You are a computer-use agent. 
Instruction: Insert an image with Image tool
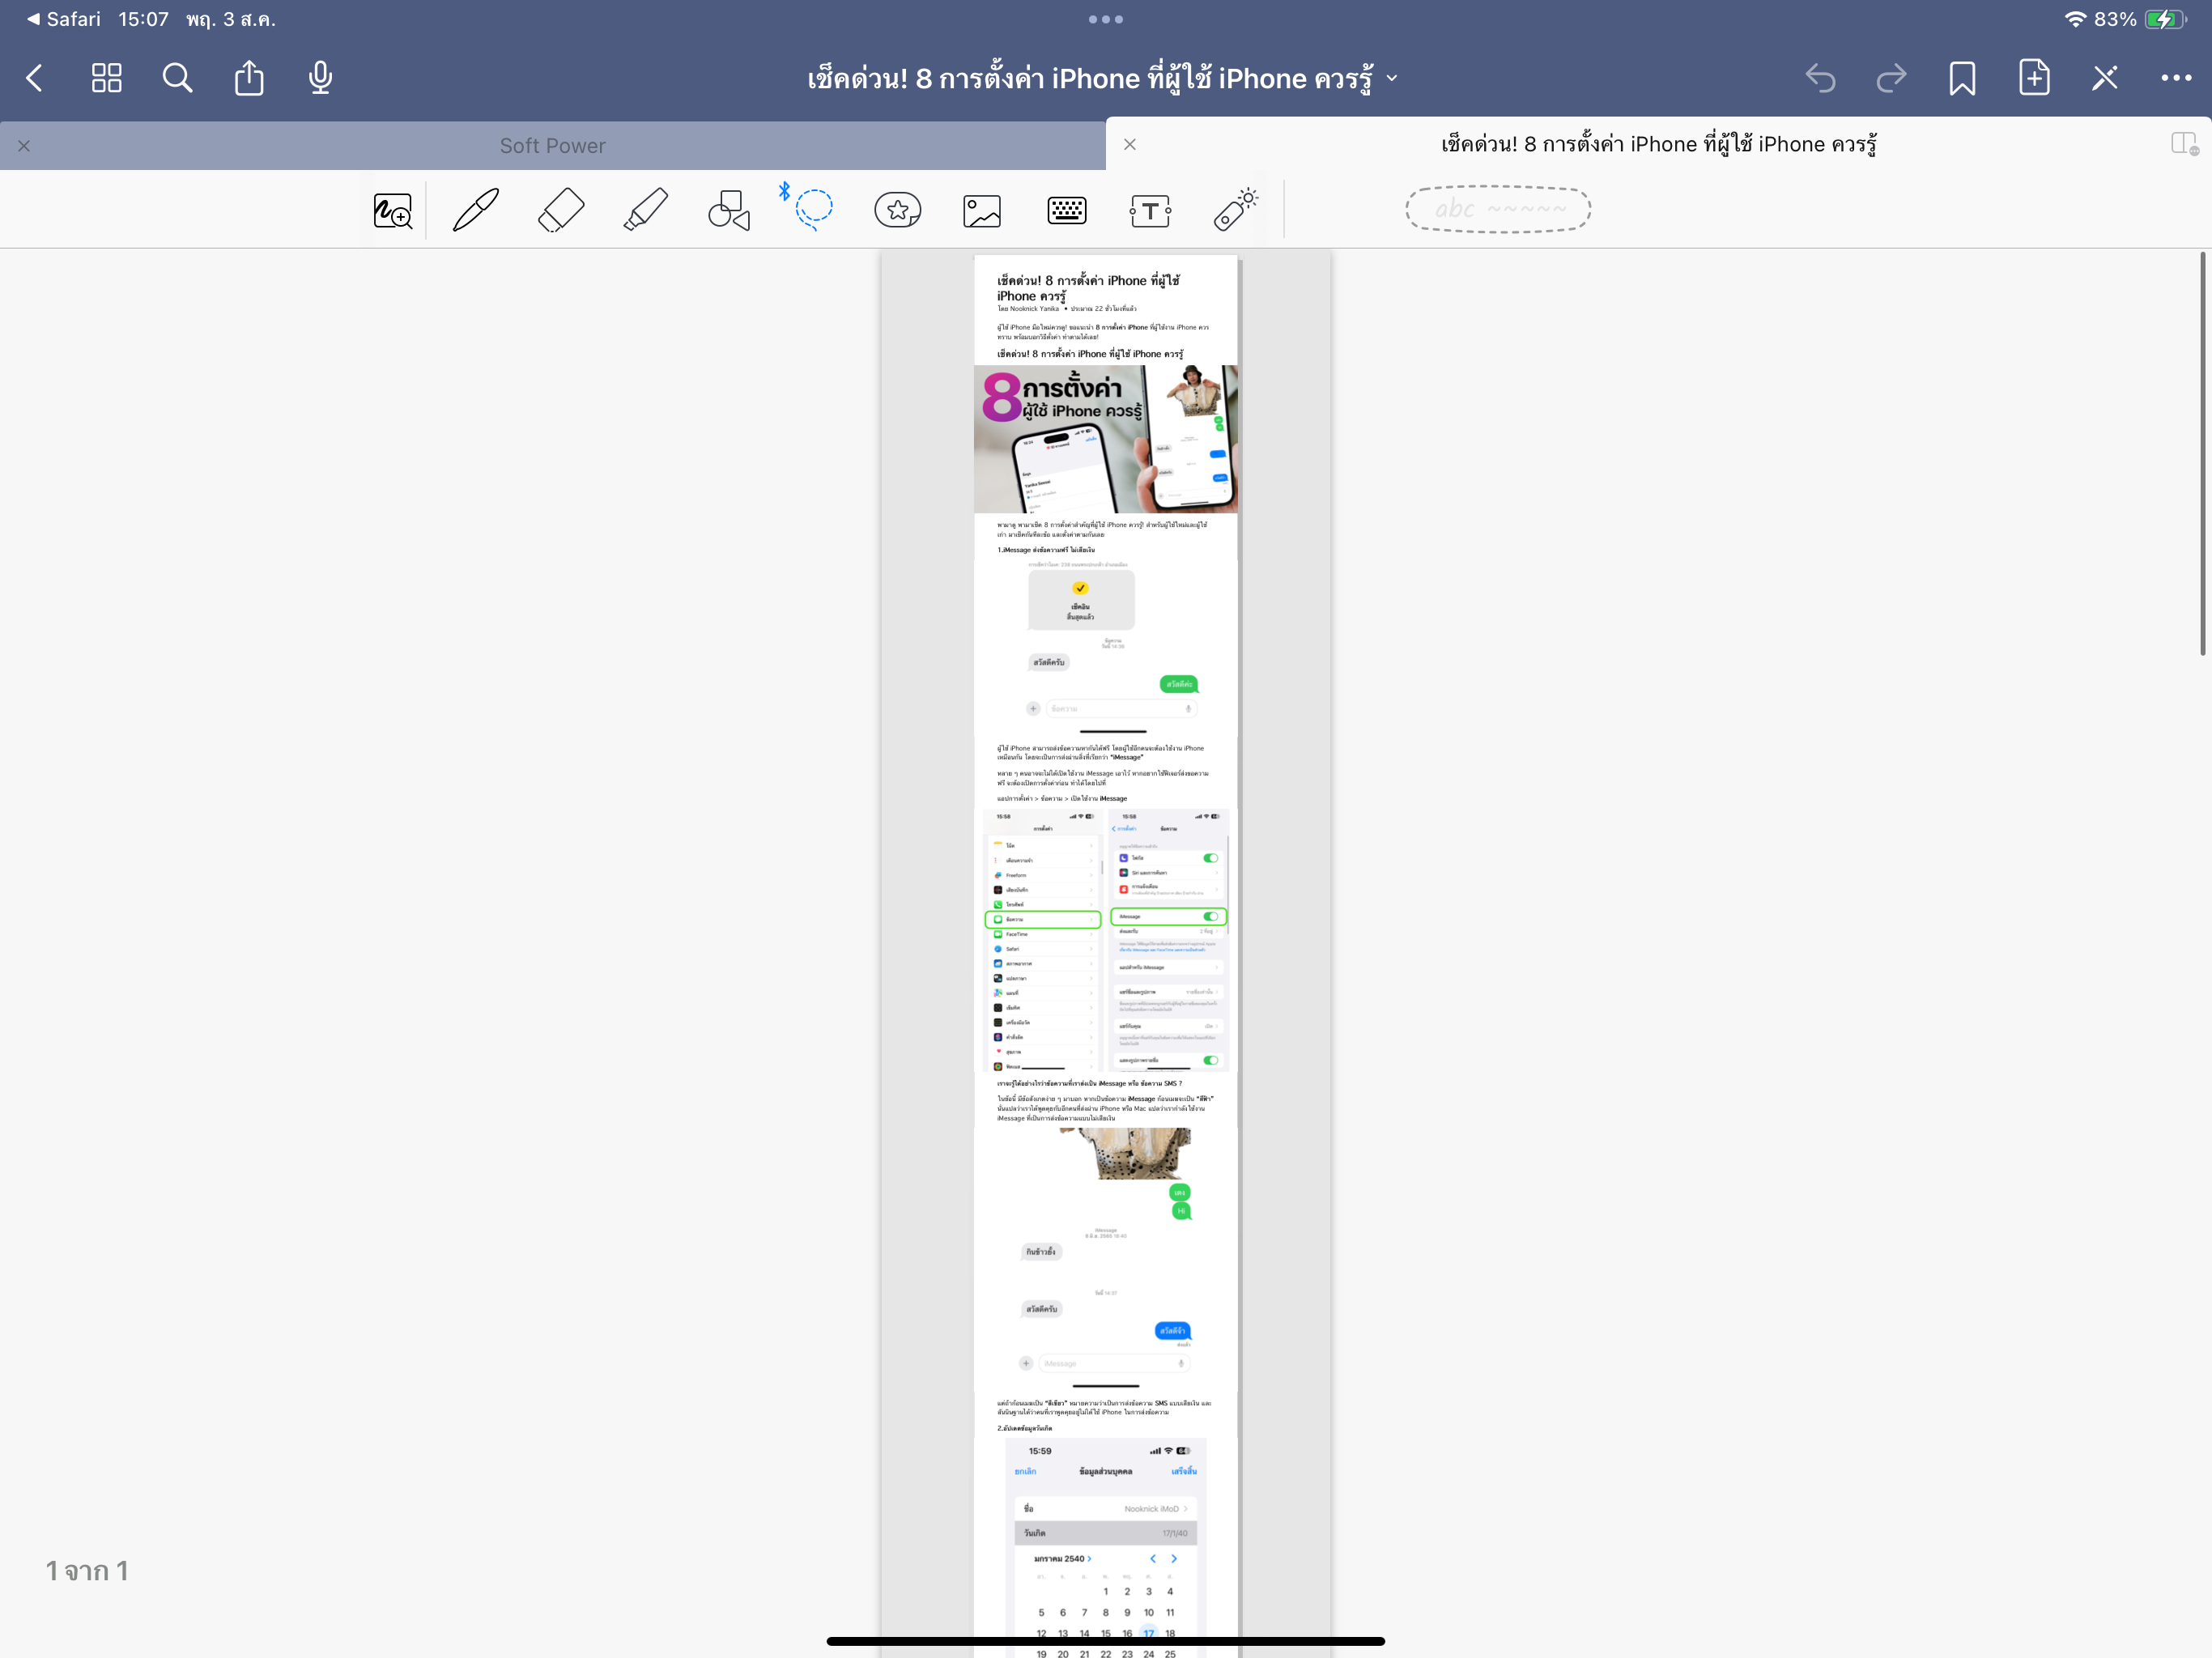(981, 210)
